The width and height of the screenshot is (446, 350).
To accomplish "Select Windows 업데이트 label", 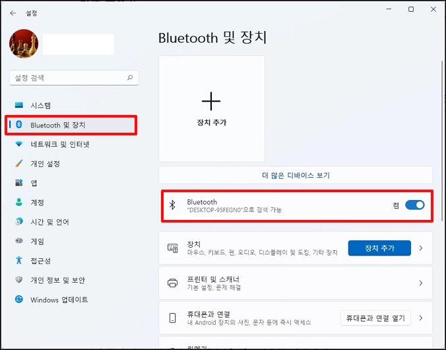I will pyautogui.click(x=59, y=300).
